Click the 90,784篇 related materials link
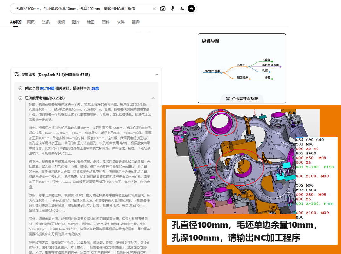 coord(47,88)
